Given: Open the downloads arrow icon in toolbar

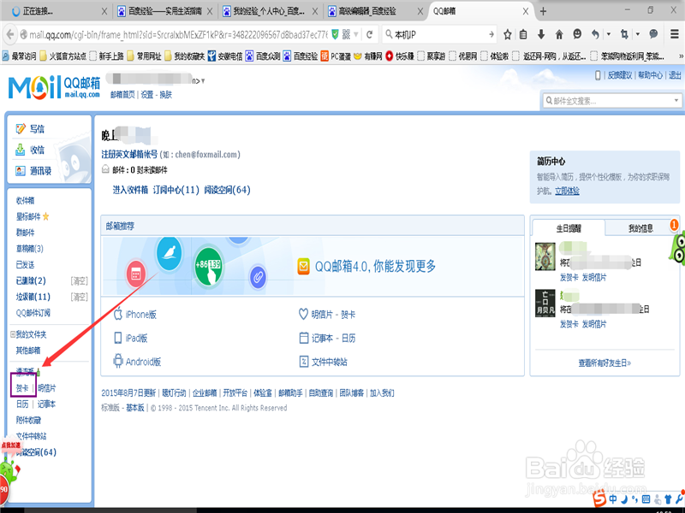Looking at the screenshot, I should (x=541, y=34).
